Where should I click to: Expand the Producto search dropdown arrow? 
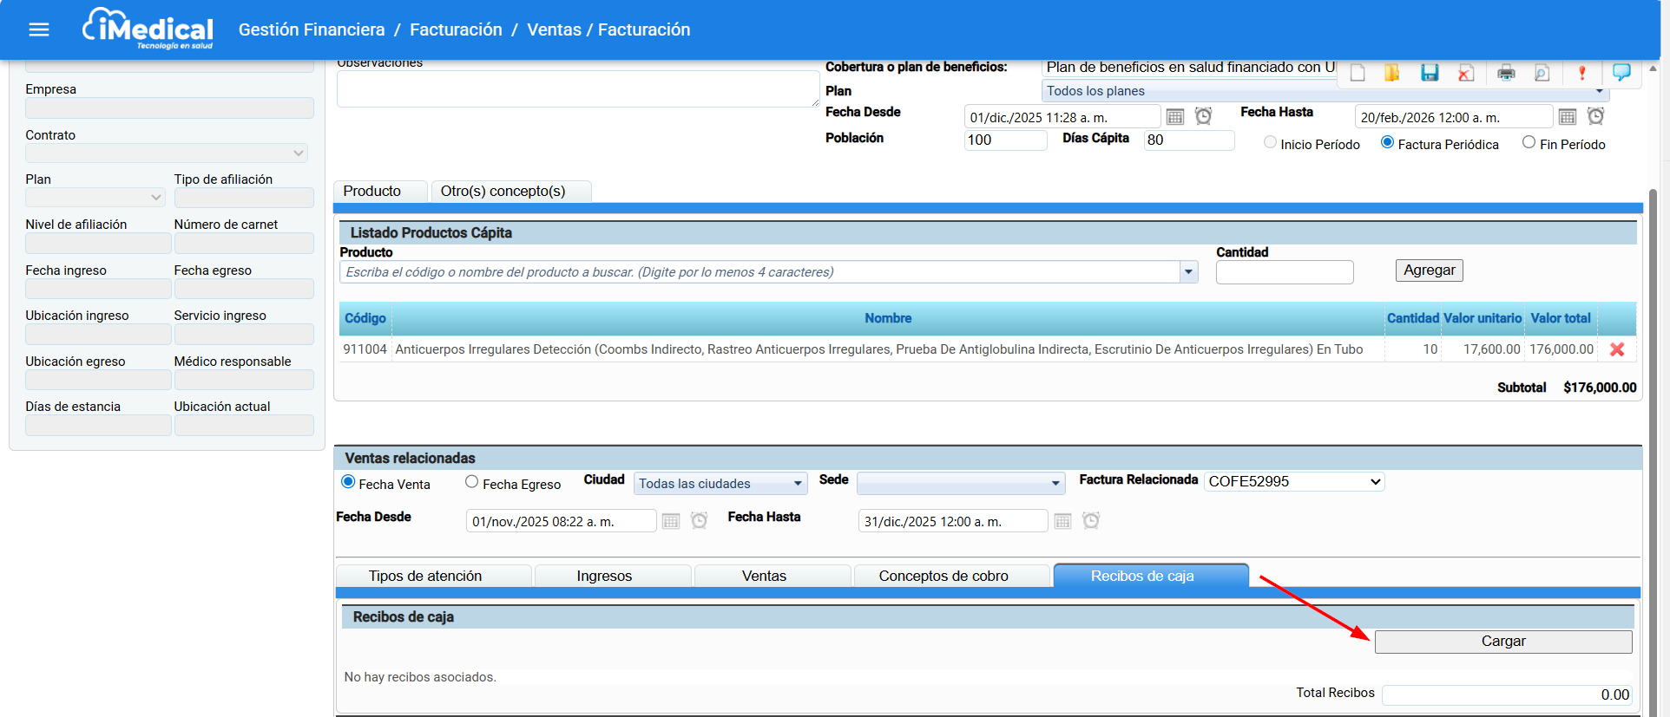coord(1188,272)
